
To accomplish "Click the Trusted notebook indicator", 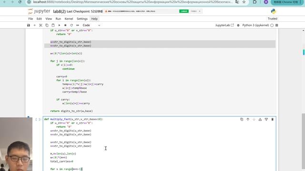I will pos(272,19).
